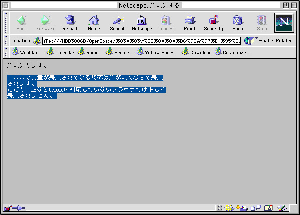Open the Yellow Pages bookmark
Image resolution: width=300 pixels, height=215 pixels.
coord(155,52)
